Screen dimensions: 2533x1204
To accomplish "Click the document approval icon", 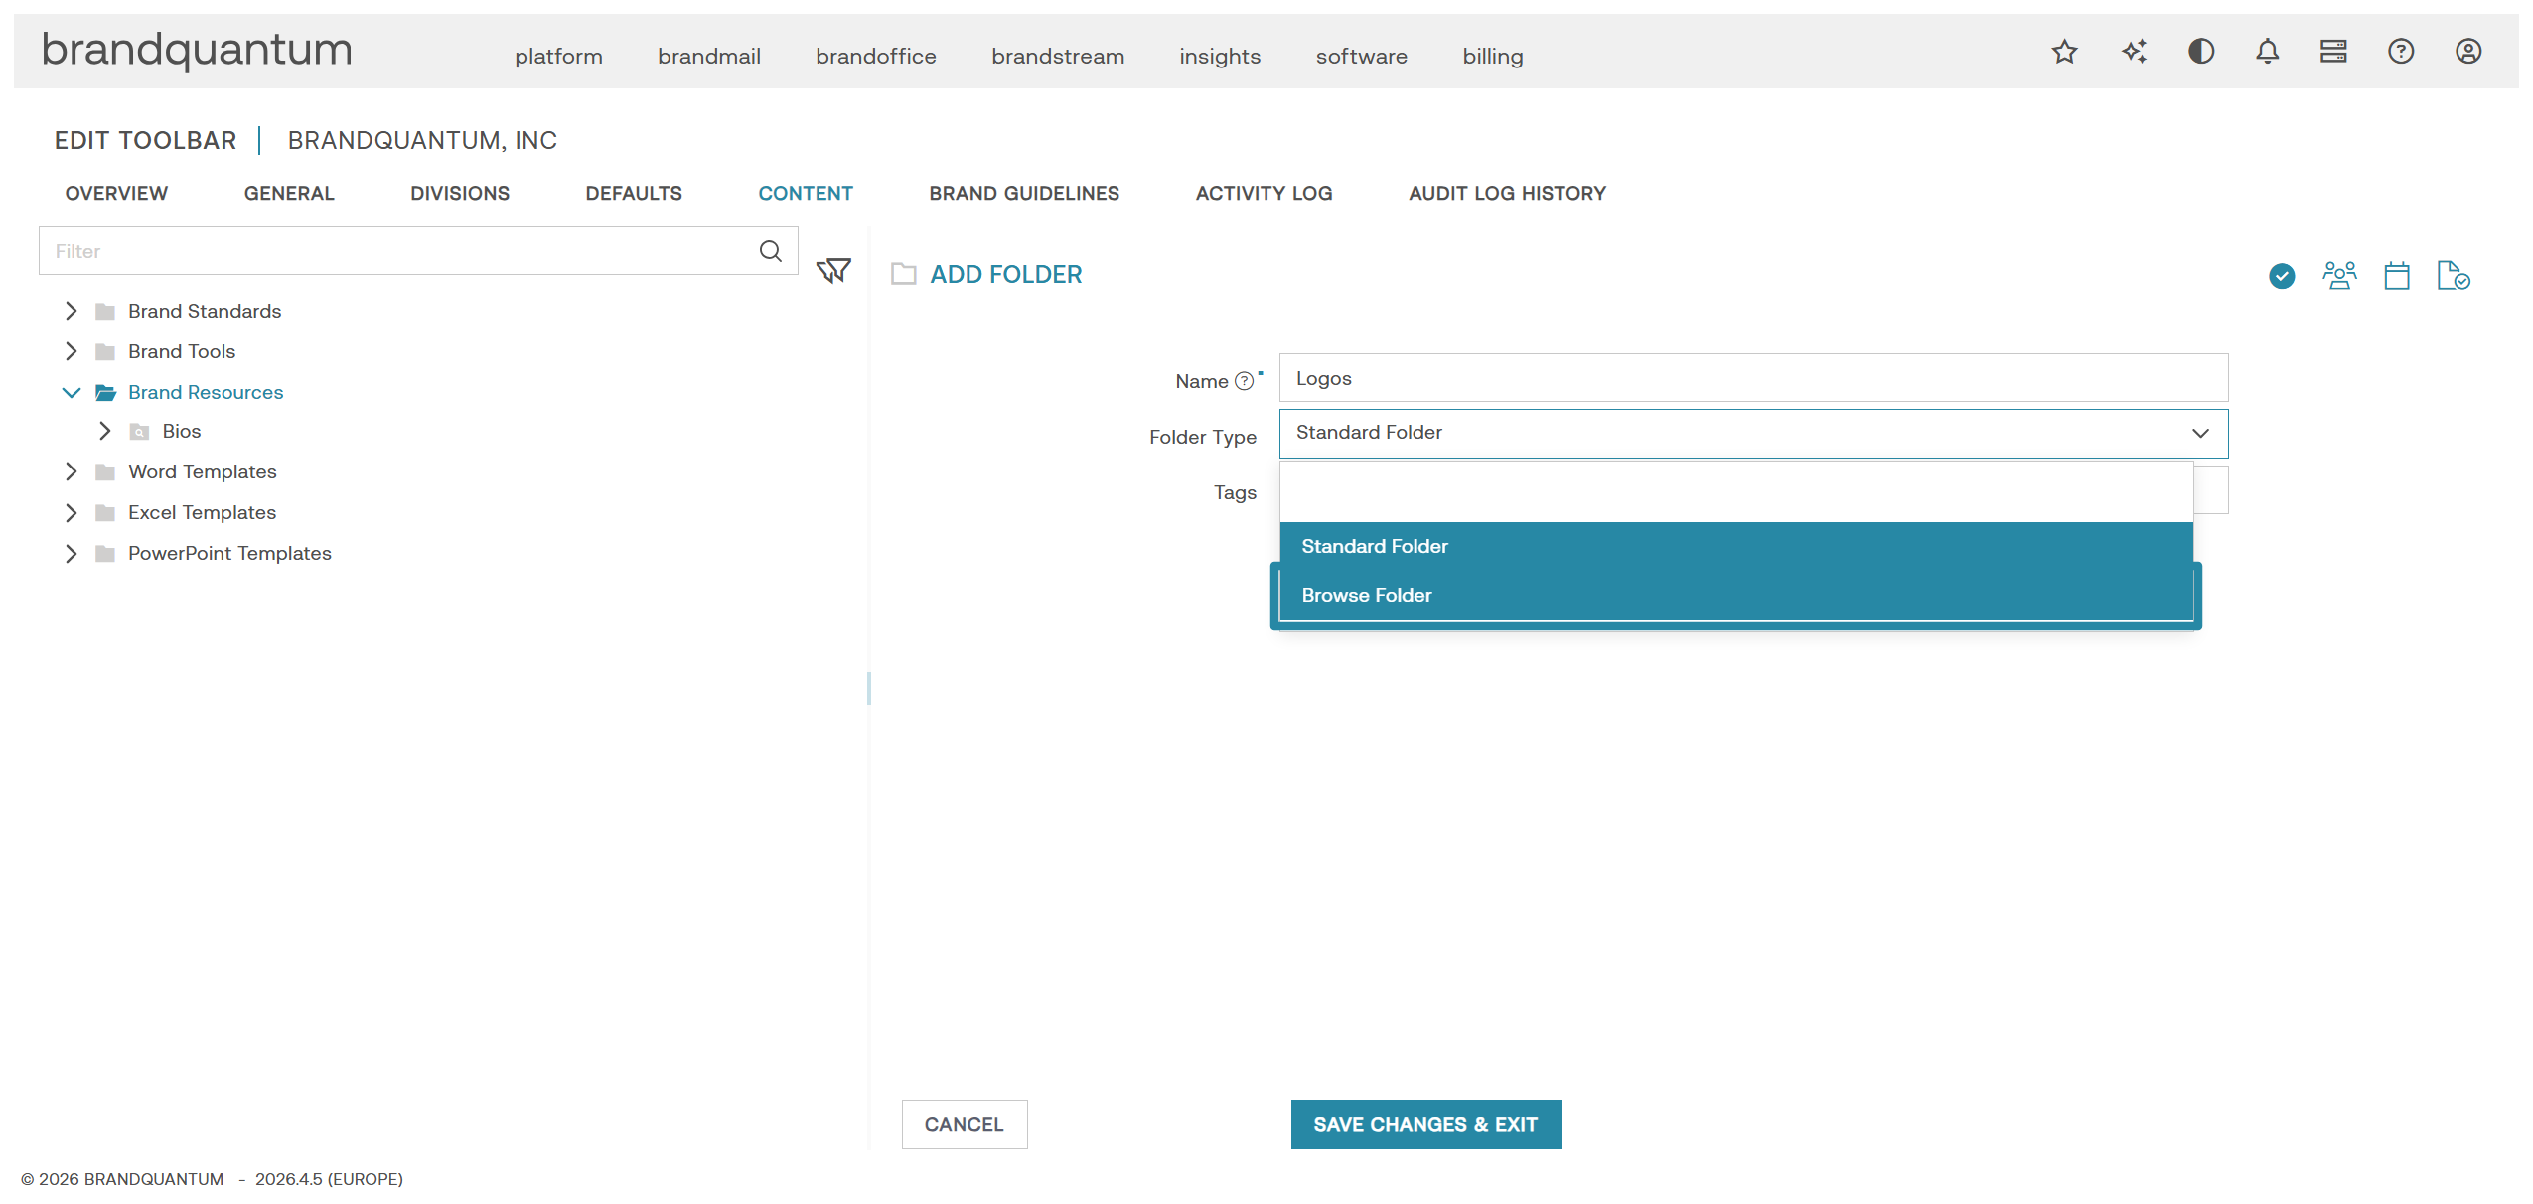I will tap(2454, 276).
